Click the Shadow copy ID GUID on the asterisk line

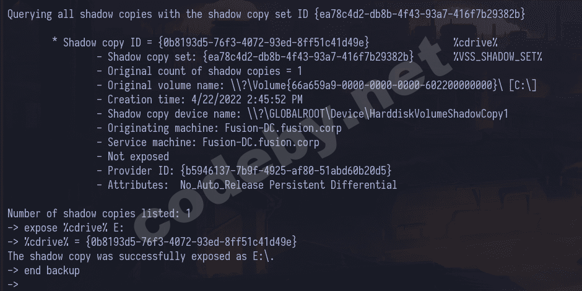[264, 42]
